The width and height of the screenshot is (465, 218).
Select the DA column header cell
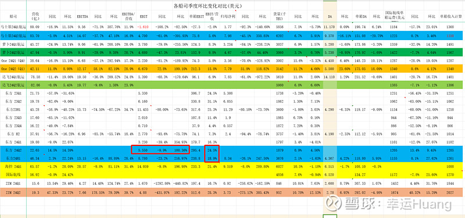point(330,16)
